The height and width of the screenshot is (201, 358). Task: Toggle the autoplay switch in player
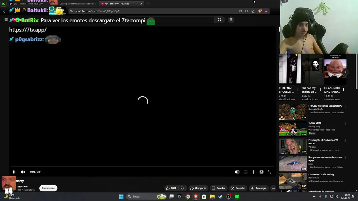point(237,172)
